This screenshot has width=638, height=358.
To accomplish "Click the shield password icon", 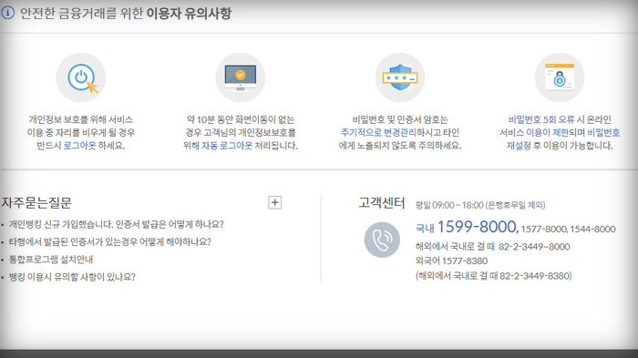I will (x=400, y=77).
